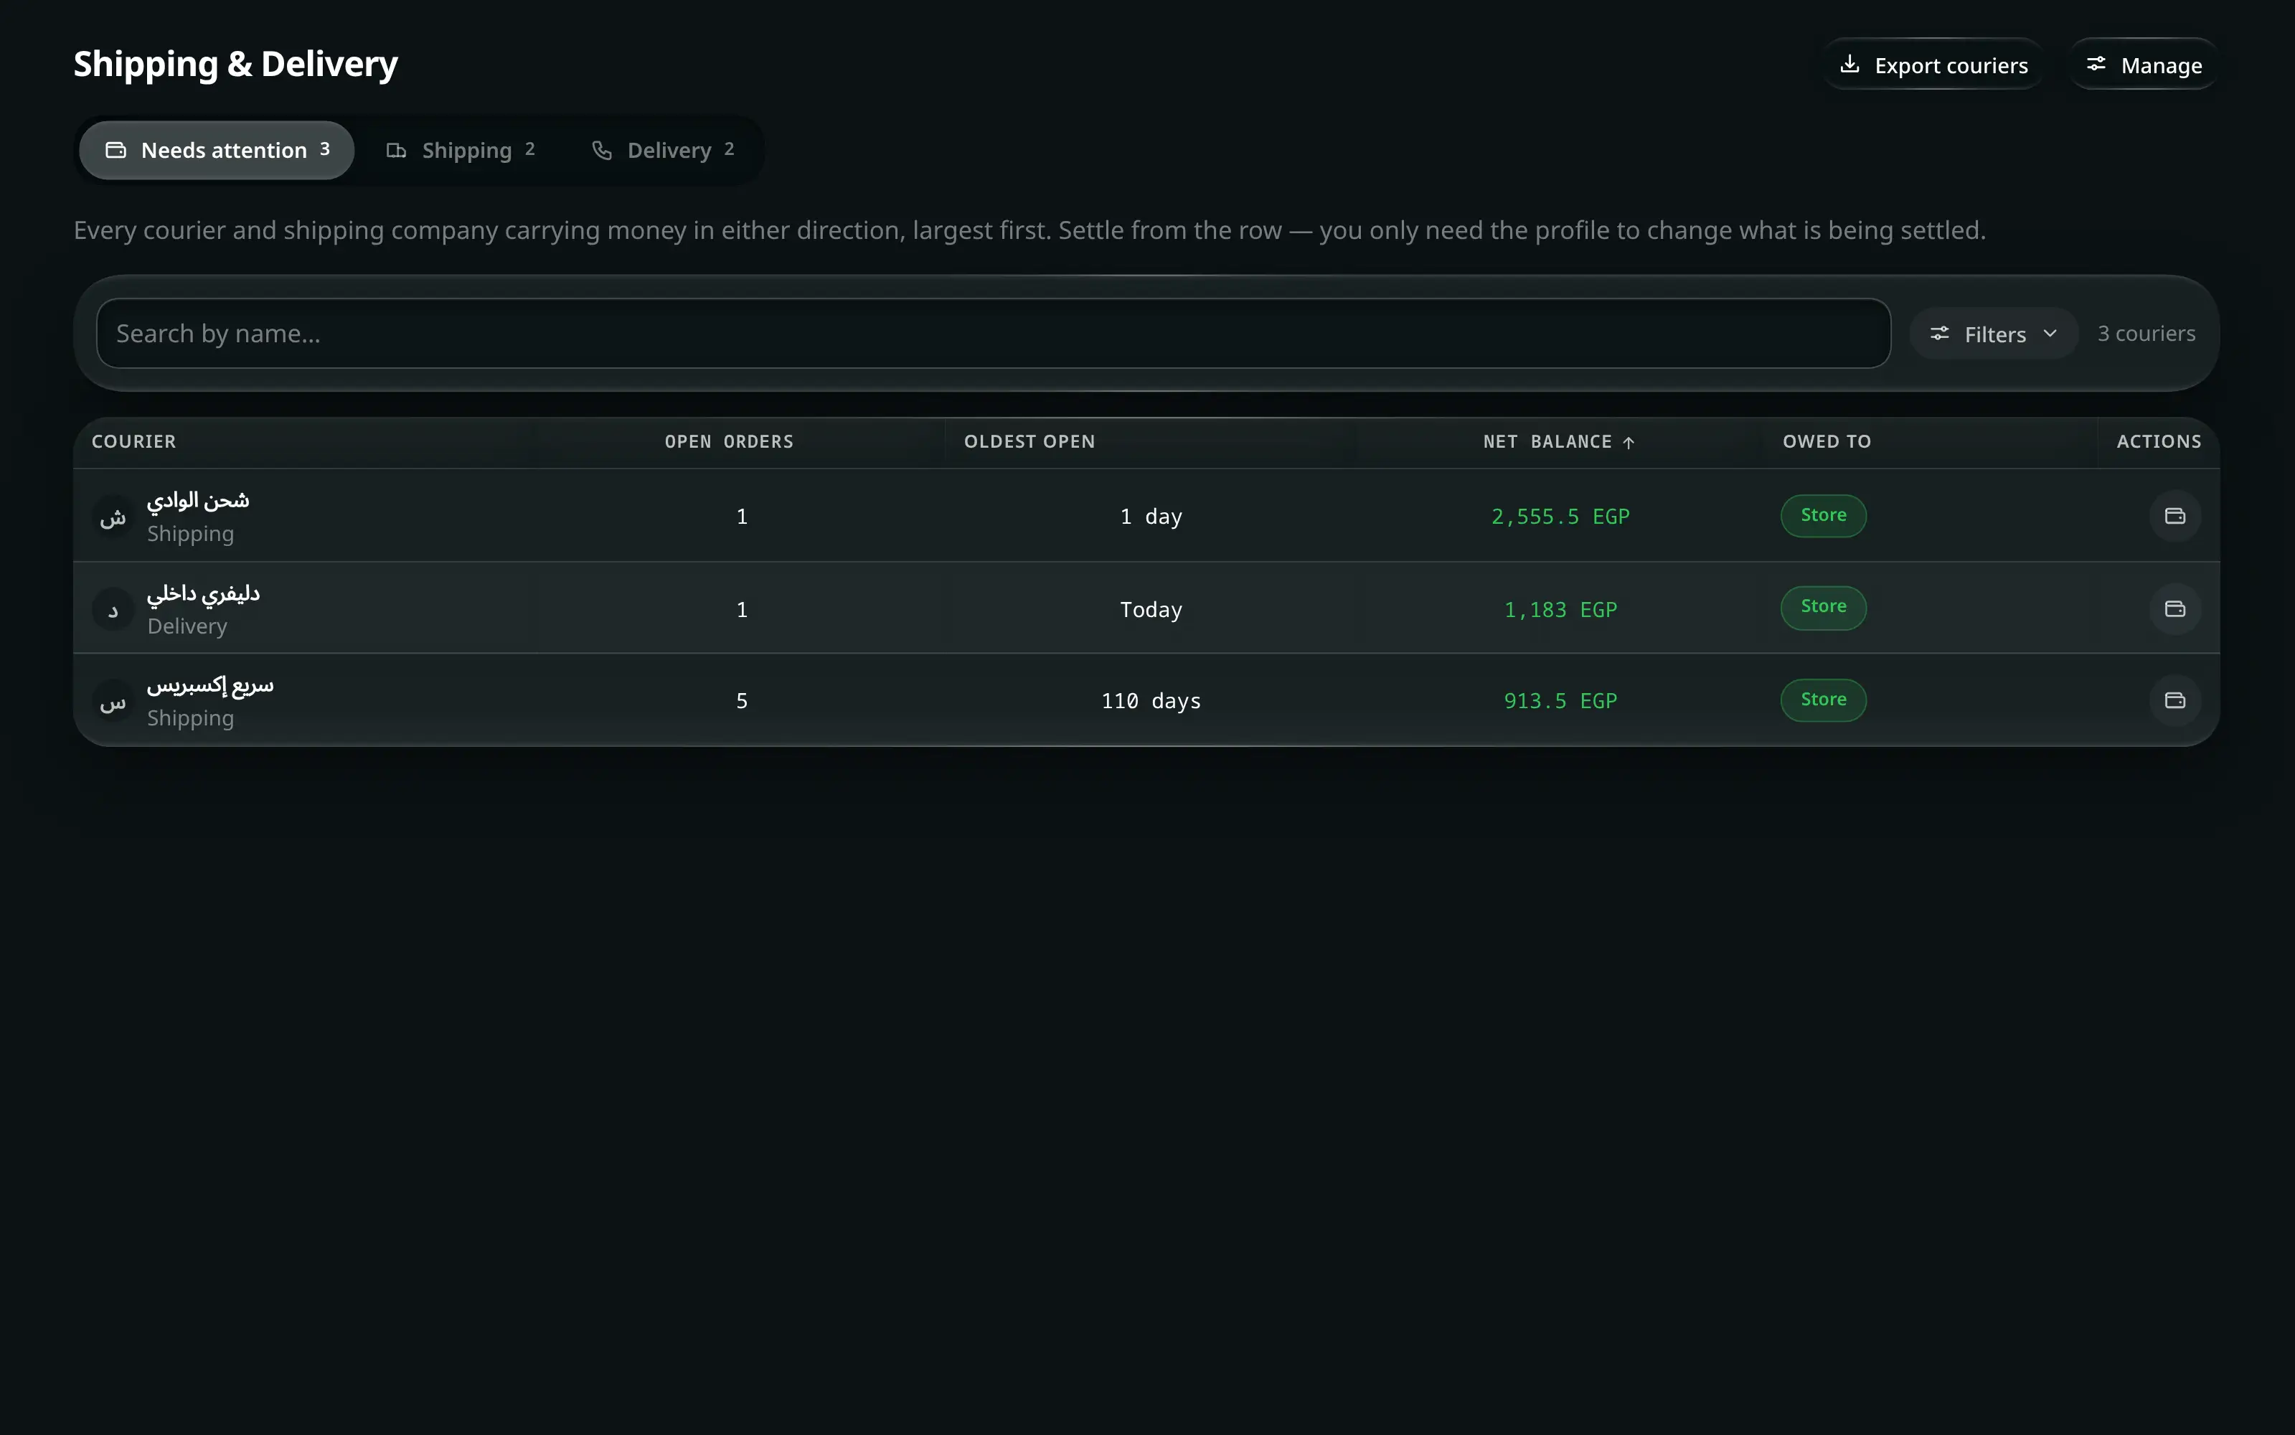The image size is (2295, 1435).
Task: Open the courier شحن الوادي
Action: click(x=197, y=500)
